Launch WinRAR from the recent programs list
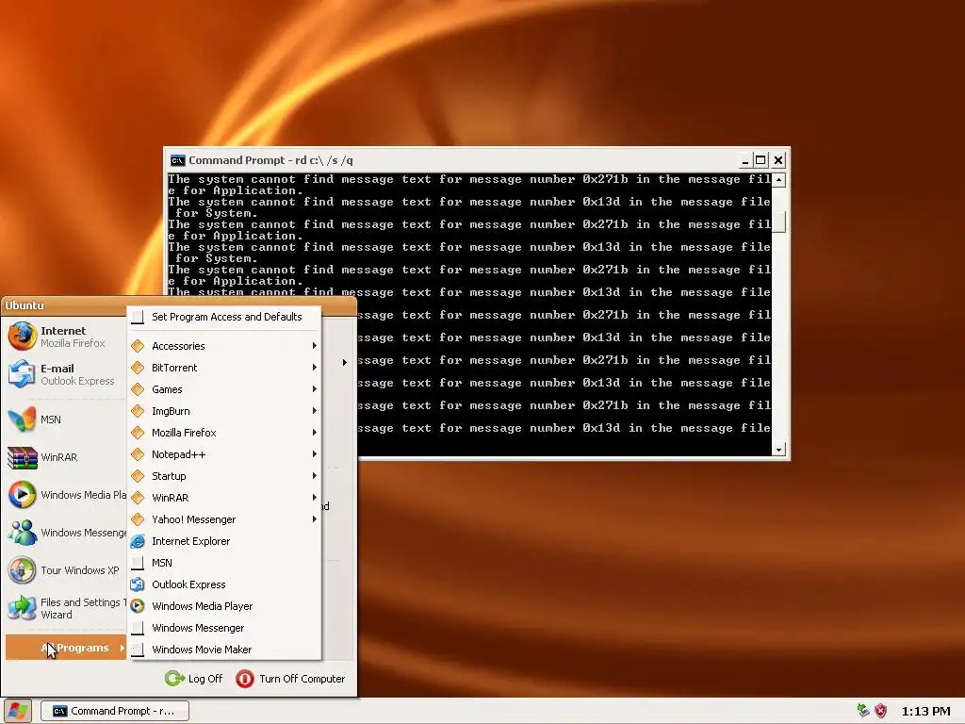The width and height of the screenshot is (965, 724). coord(65,457)
